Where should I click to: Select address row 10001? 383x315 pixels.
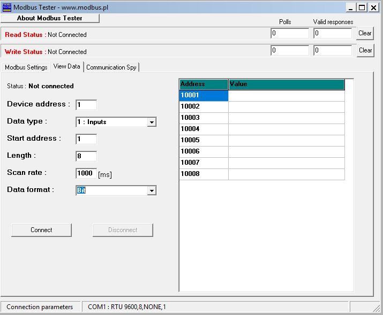point(204,96)
